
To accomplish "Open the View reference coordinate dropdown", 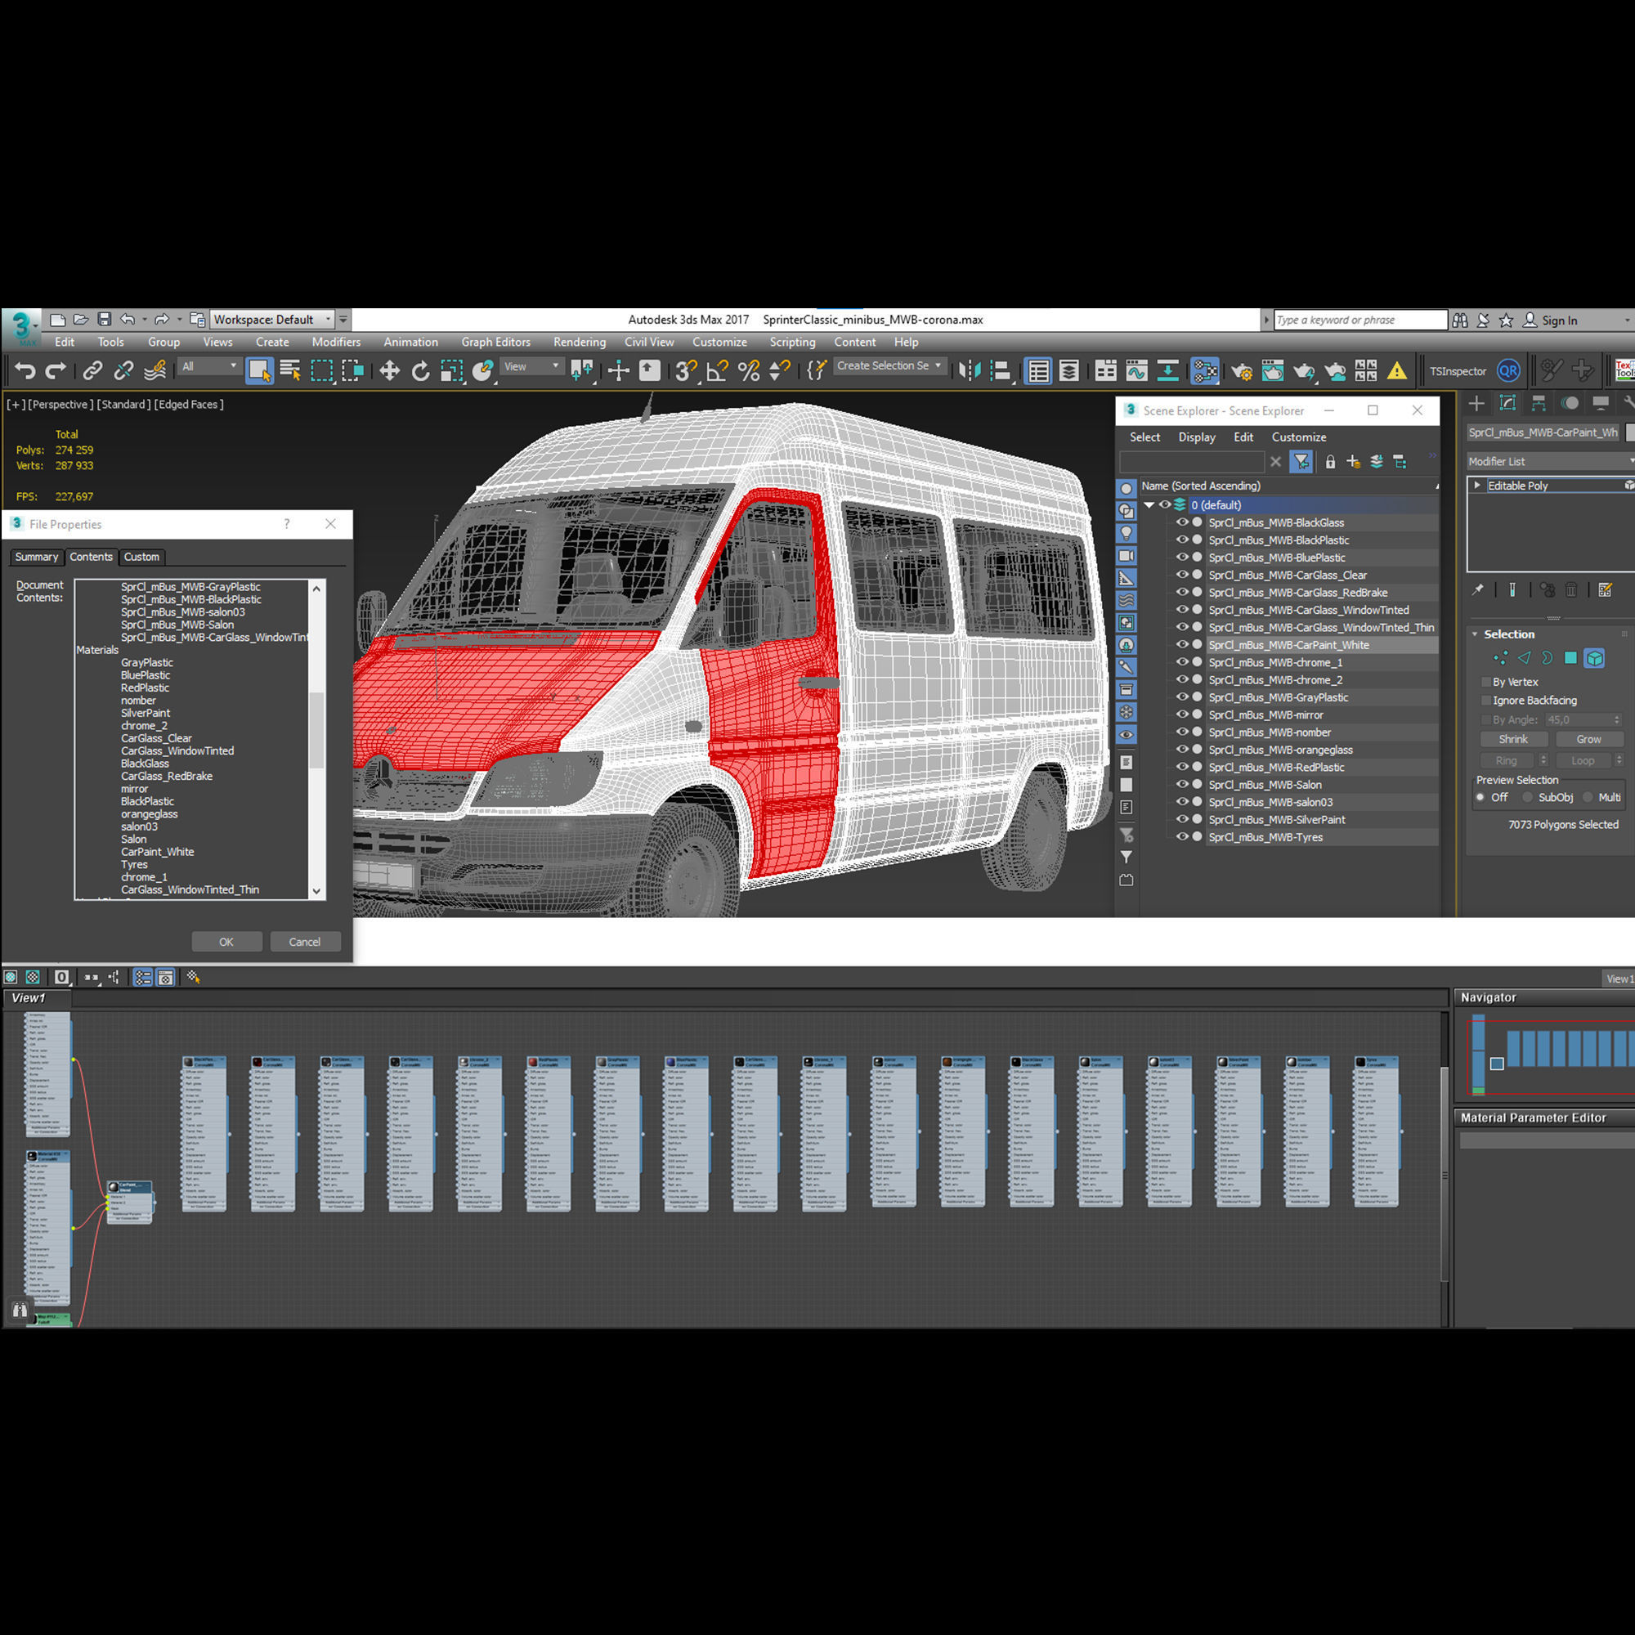I will click(x=531, y=366).
